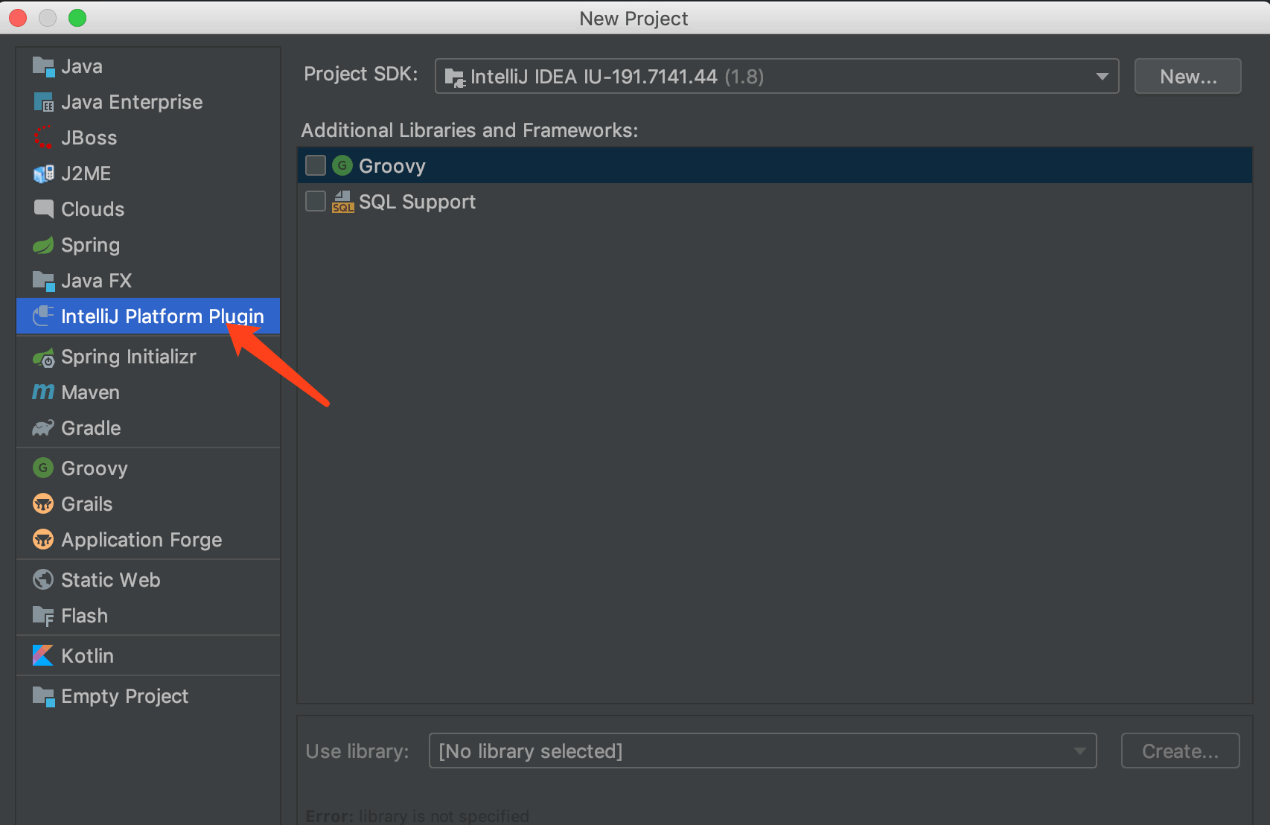
Task: Click the SQL Support framework icon
Action: pos(342,201)
